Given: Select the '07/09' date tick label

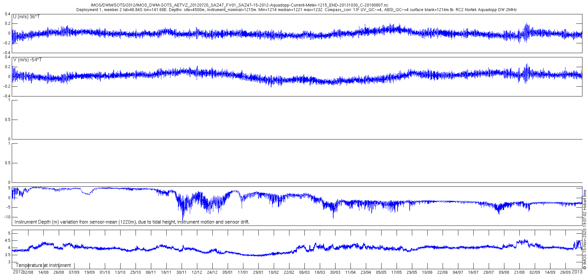Looking at the screenshot, I should (74, 272).
